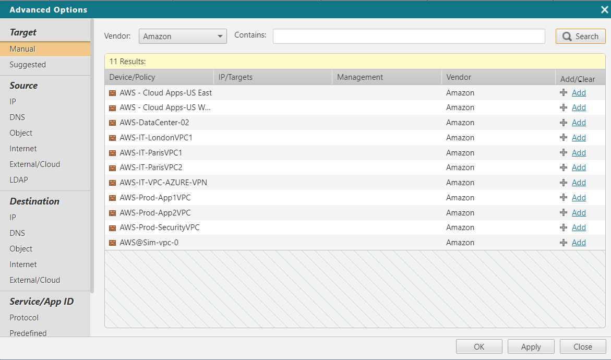This screenshot has height=360, width=611.
Task: Select Suggested under Target
Action: [28, 65]
